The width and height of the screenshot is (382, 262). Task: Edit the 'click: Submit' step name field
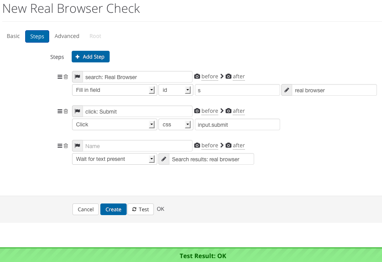(138, 111)
